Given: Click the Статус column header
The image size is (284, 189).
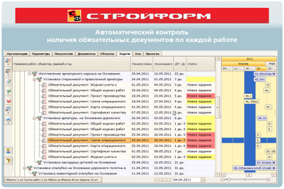Looking at the screenshot, I should [x=200, y=64].
